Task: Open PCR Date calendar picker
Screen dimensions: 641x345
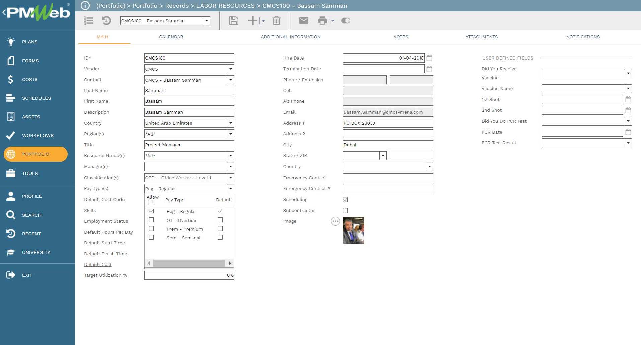Action: pyautogui.click(x=628, y=132)
